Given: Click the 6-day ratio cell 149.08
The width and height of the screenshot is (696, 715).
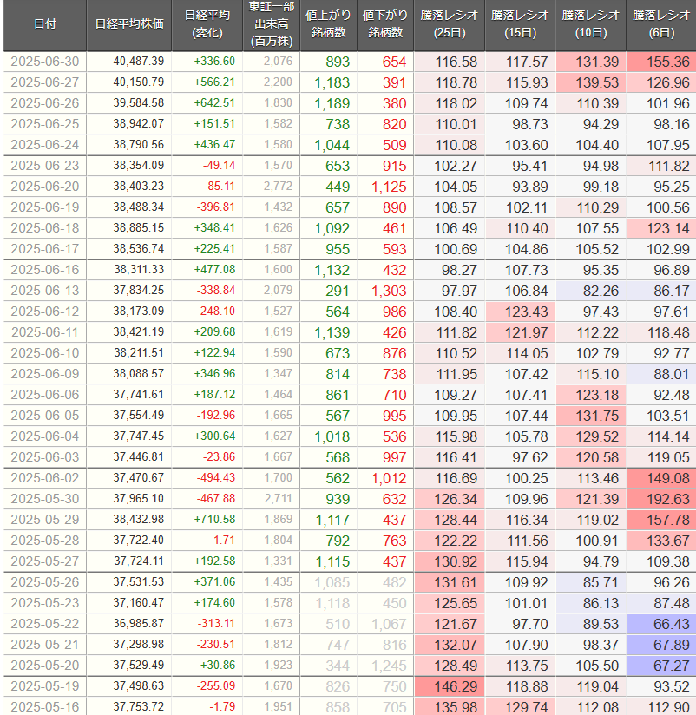Looking at the screenshot, I should (661, 478).
